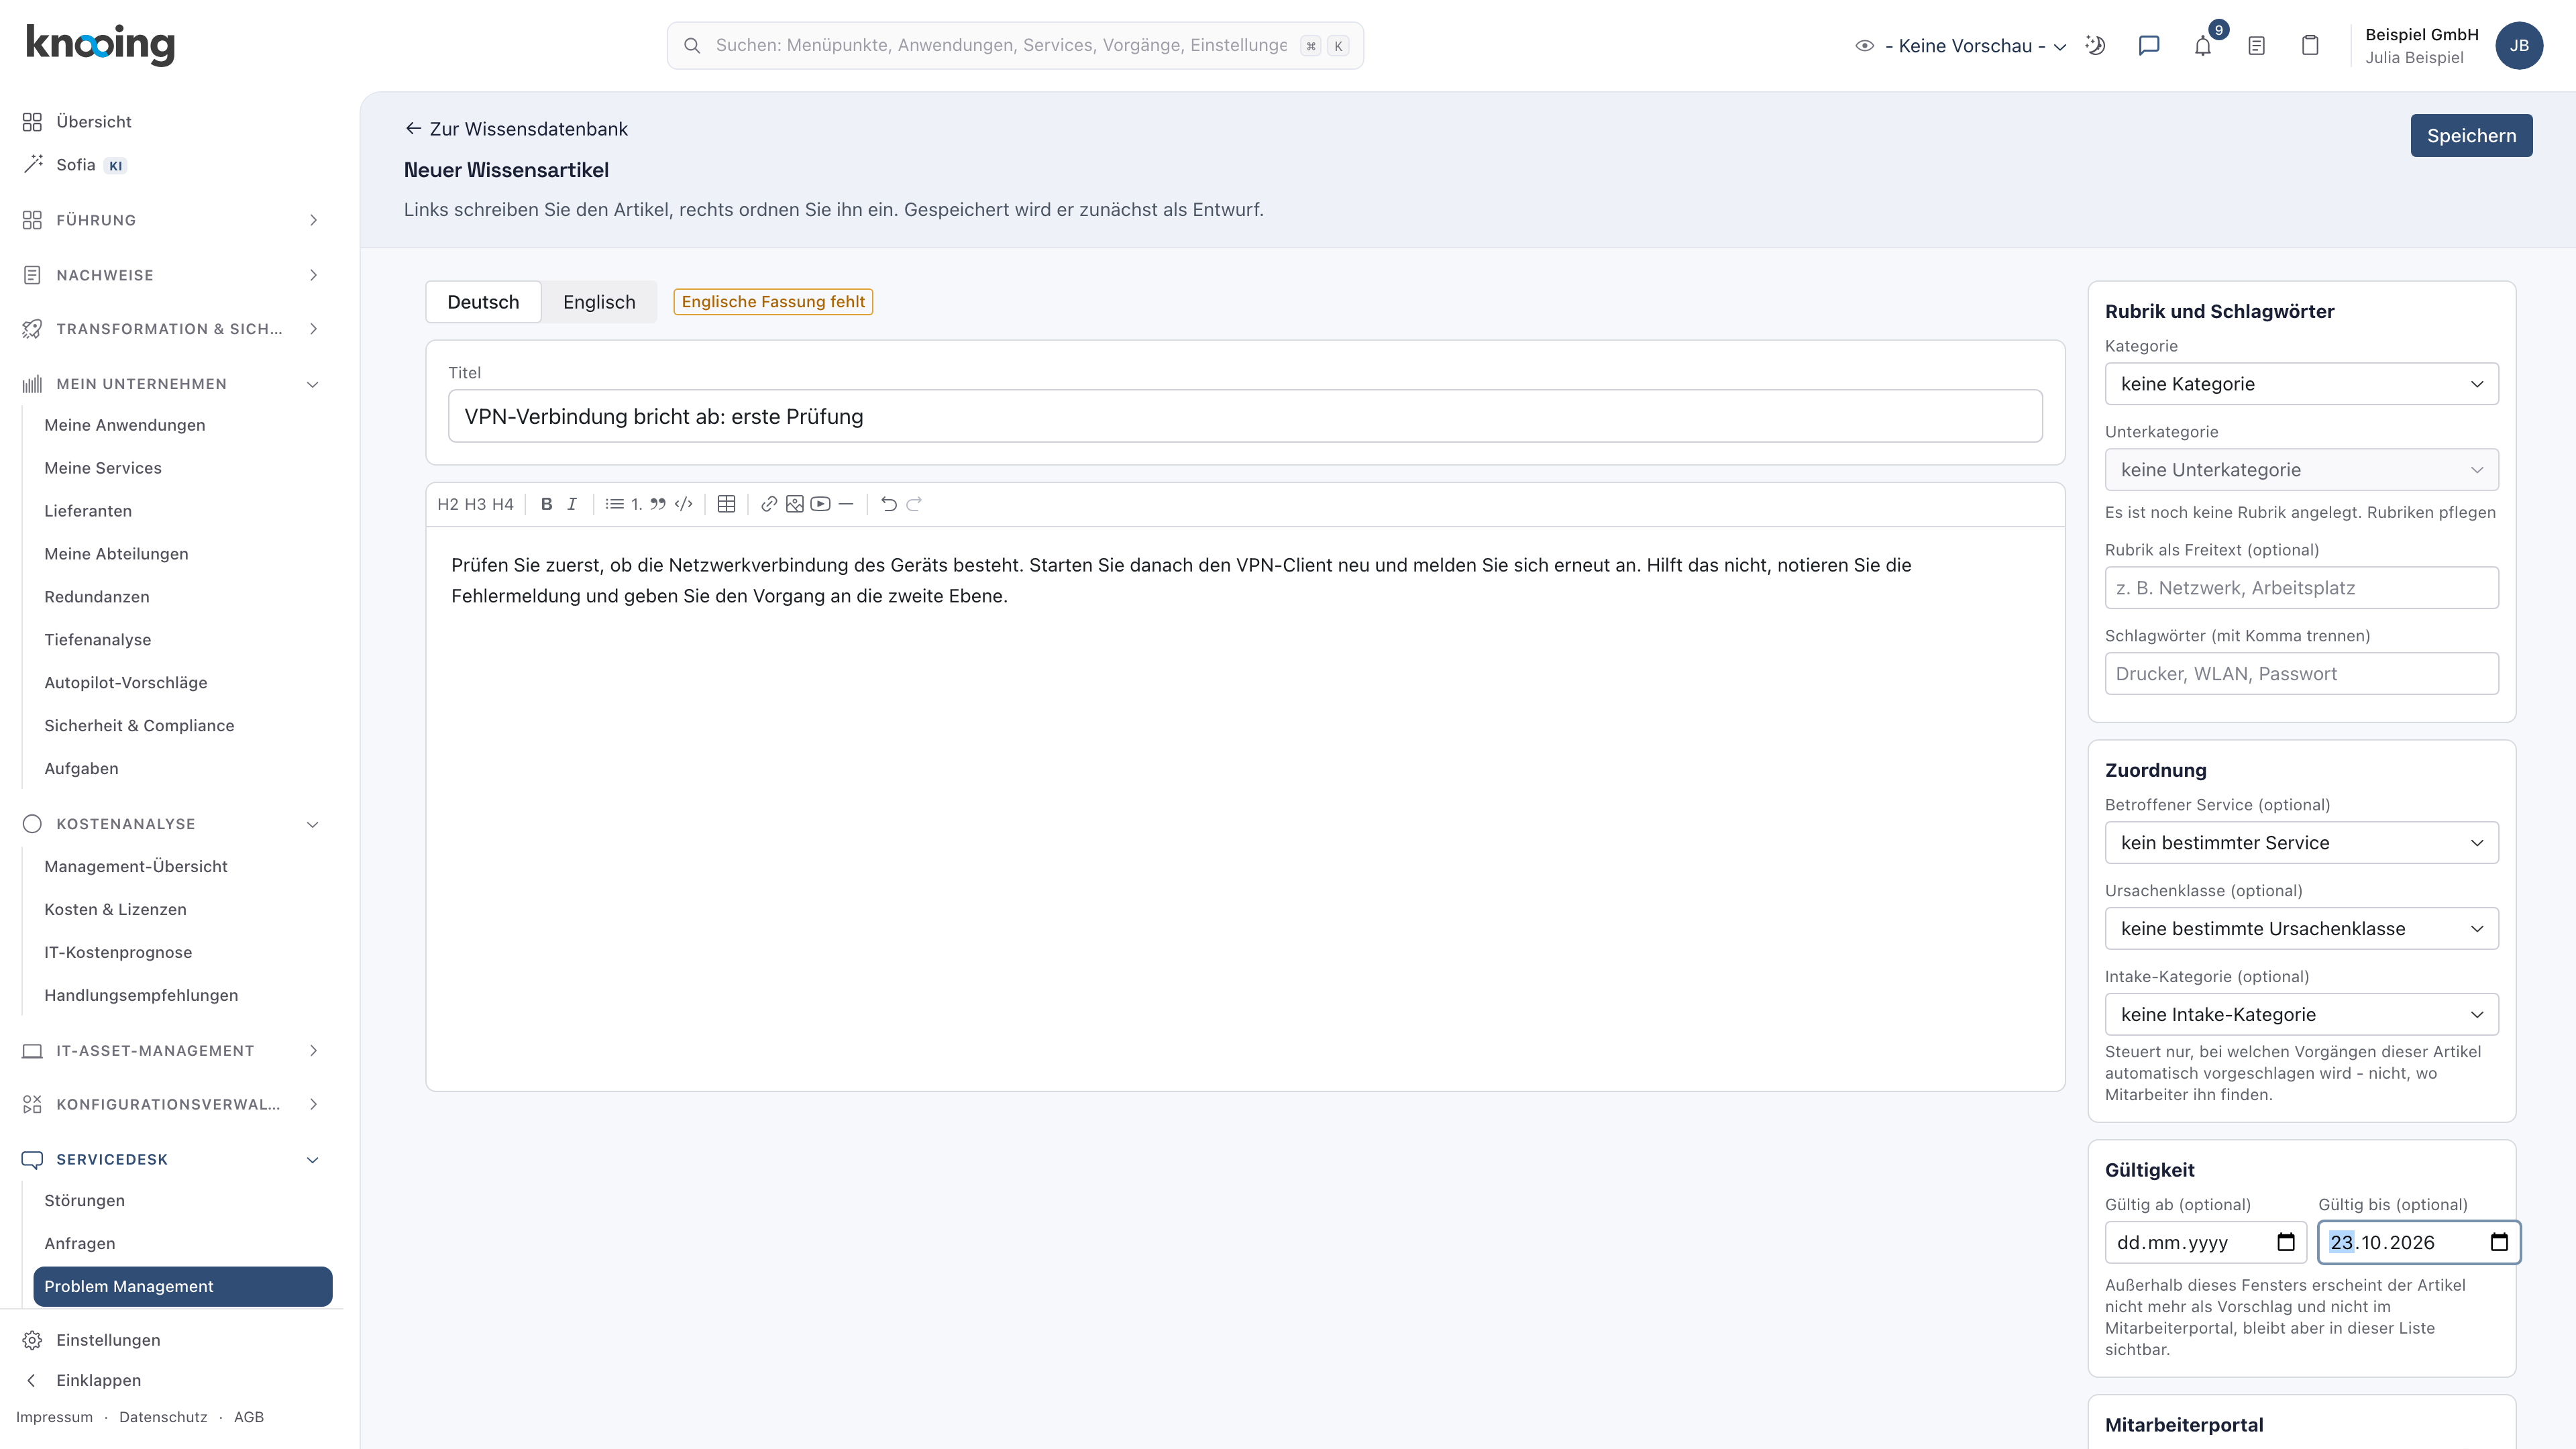The height and width of the screenshot is (1449, 2576).
Task: Insert a hyperlink via the link icon
Action: tap(769, 504)
